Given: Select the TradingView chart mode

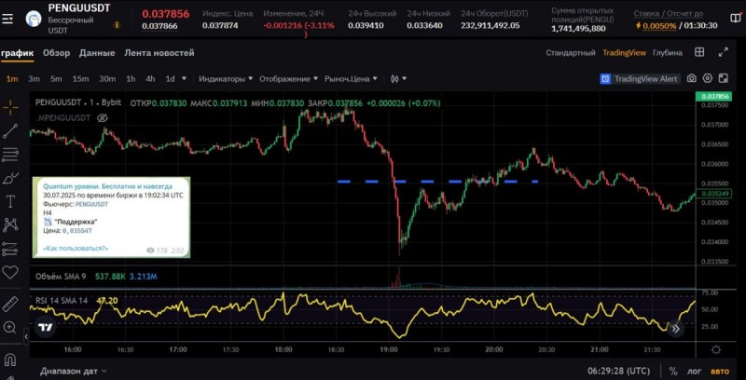Looking at the screenshot, I should pyautogui.click(x=624, y=53).
